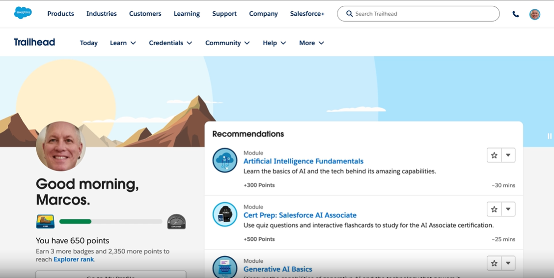Click the phone contact icon

pos(516,14)
